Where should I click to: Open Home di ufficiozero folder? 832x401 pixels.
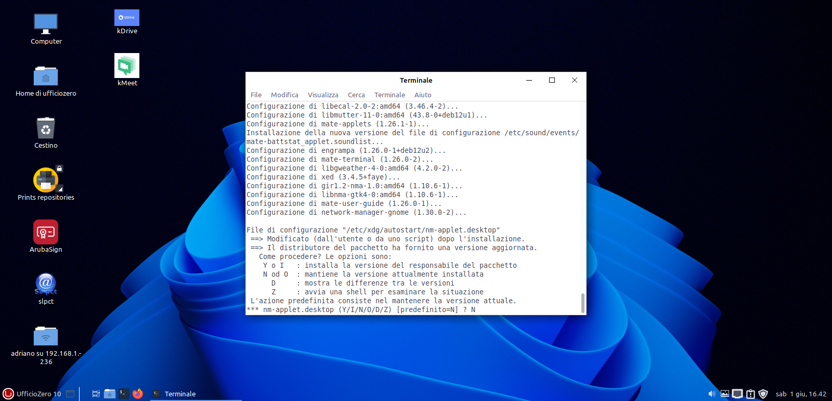click(46, 76)
